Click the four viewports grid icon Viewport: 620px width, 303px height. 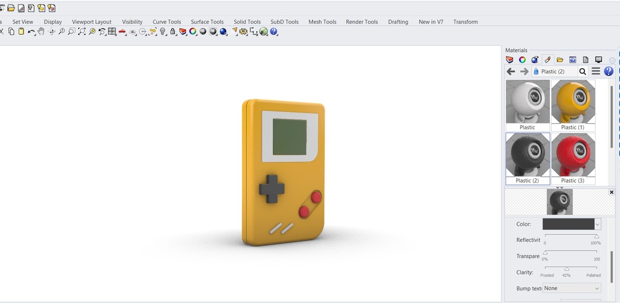click(x=112, y=32)
